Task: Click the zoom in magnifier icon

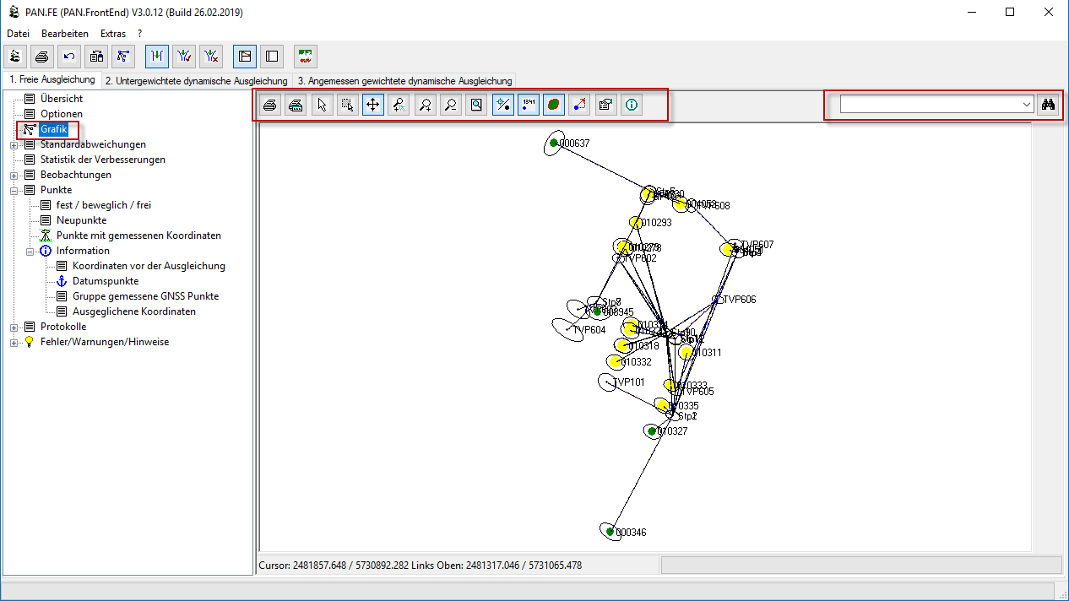Action: pyautogui.click(x=425, y=106)
